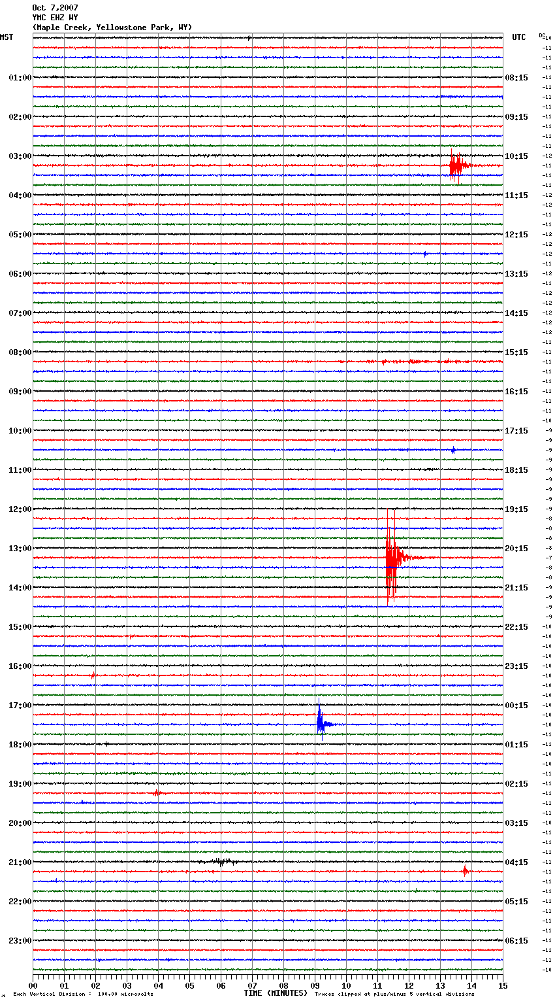555x1003 pixels.
Task: Click the 02:15 UTC time label
Action: [516, 784]
